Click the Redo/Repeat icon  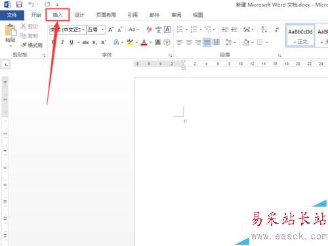[x=47, y=4]
